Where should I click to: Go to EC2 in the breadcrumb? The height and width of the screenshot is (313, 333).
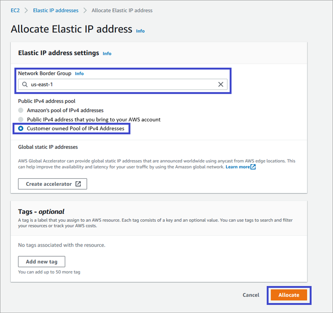[x=15, y=10]
